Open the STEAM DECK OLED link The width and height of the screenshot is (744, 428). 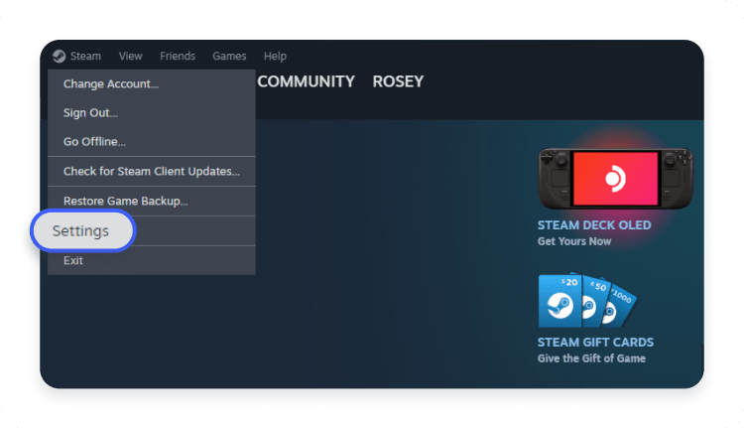594,225
